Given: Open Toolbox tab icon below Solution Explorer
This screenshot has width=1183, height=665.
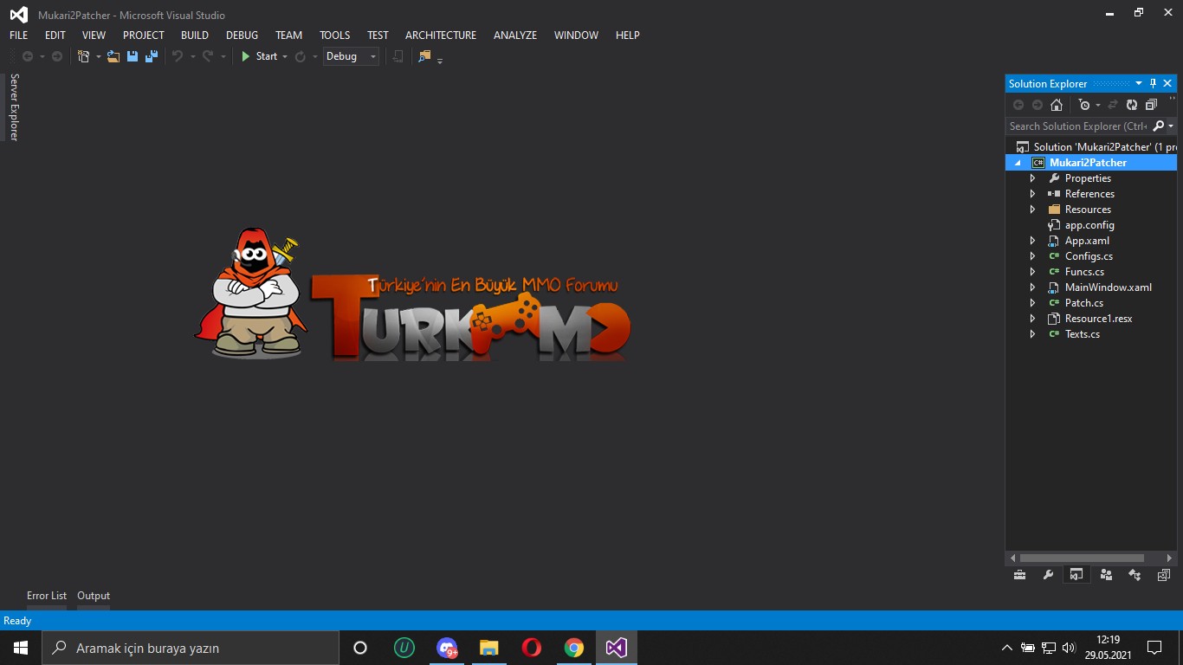Looking at the screenshot, I should tap(1019, 575).
